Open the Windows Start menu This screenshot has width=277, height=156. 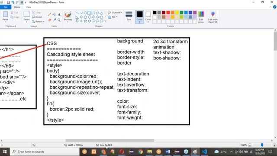coord(5,152)
